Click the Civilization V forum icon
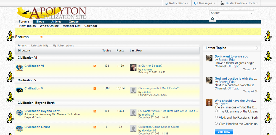Viewport: 276px width, 135px height. pyautogui.click(x=20, y=90)
